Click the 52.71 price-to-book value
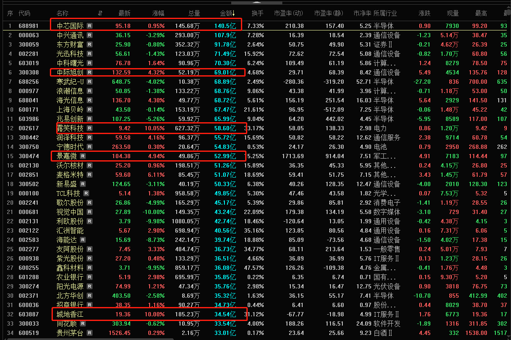The width and height of the screenshot is (511, 340). [363, 82]
